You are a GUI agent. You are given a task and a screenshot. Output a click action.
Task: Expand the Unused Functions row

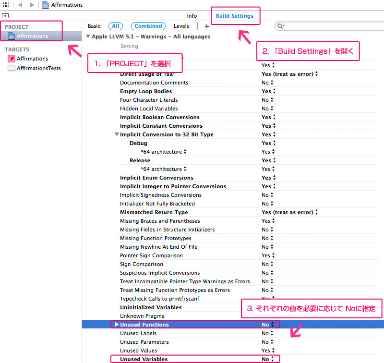tap(117, 324)
